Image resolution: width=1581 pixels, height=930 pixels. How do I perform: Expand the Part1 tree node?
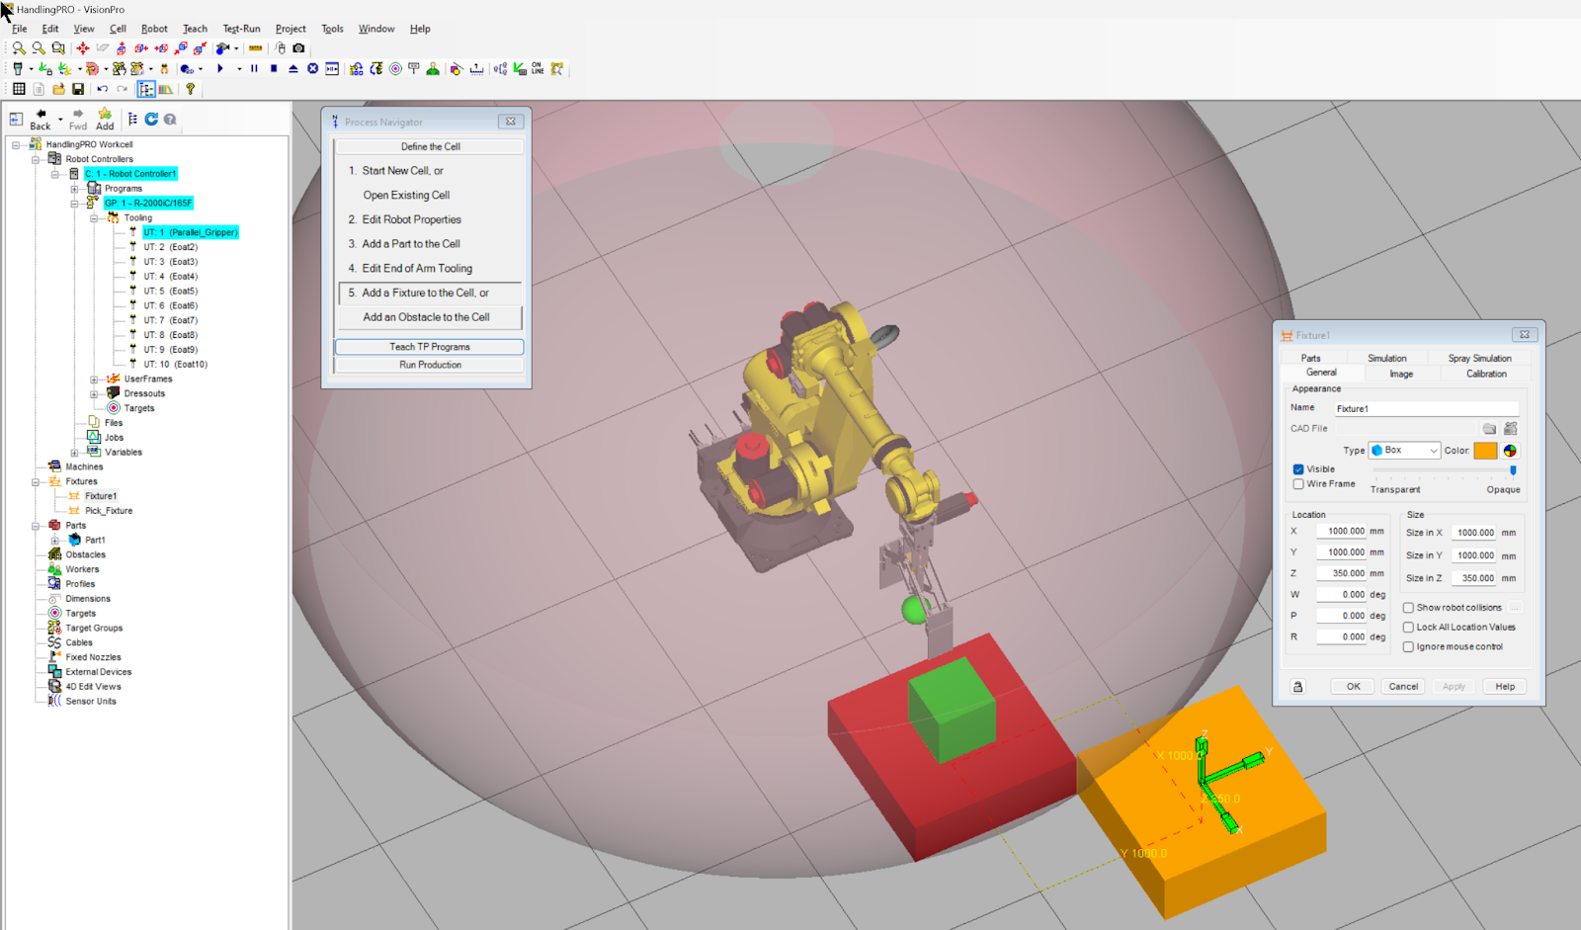pyautogui.click(x=55, y=541)
